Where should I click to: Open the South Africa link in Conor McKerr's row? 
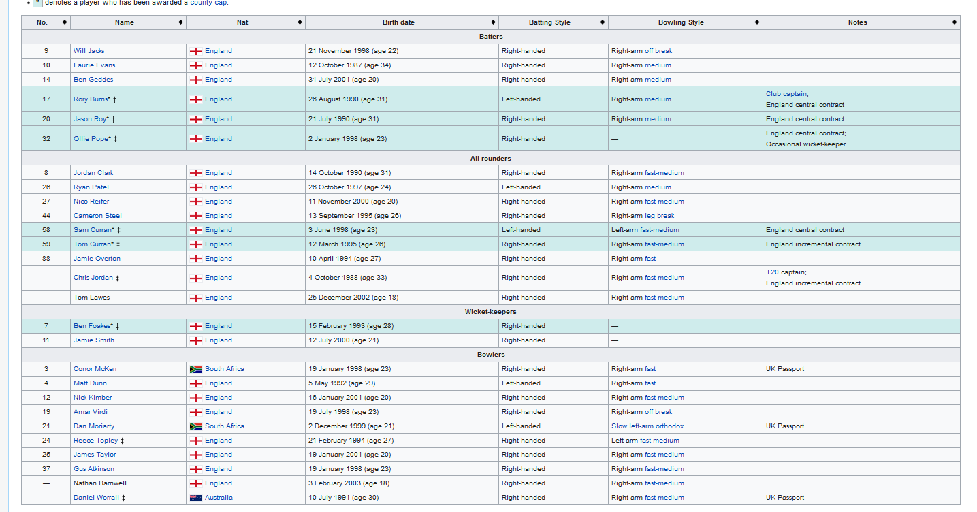pos(225,369)
